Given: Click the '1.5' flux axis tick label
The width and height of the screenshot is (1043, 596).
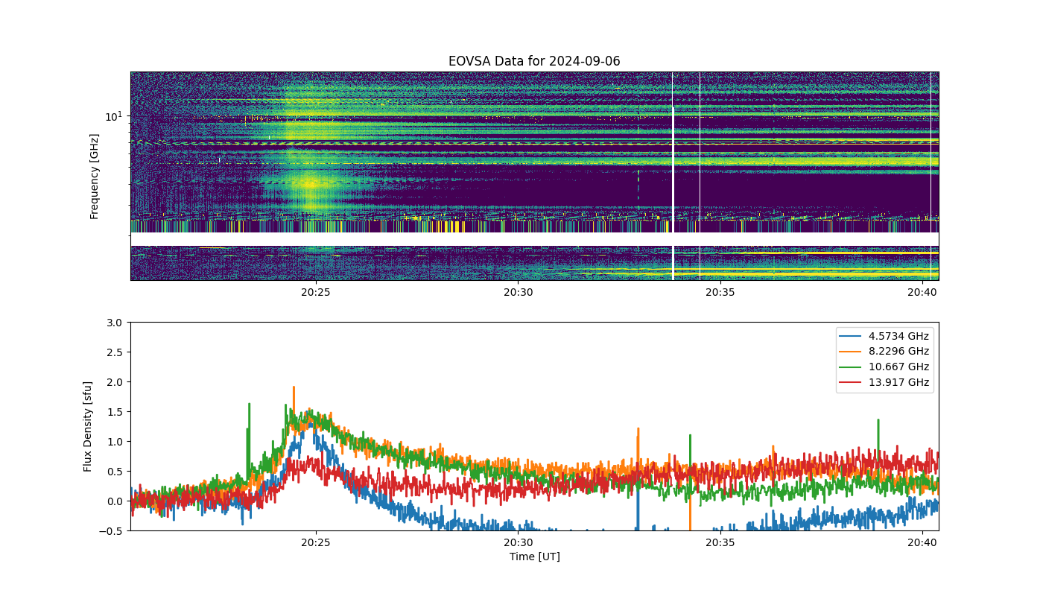Looking at the screenshot, I should click(x=115, y=412).
